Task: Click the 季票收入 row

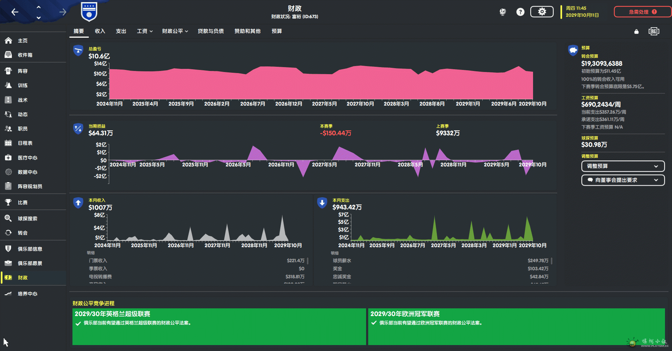Action: tap(196, 269)
